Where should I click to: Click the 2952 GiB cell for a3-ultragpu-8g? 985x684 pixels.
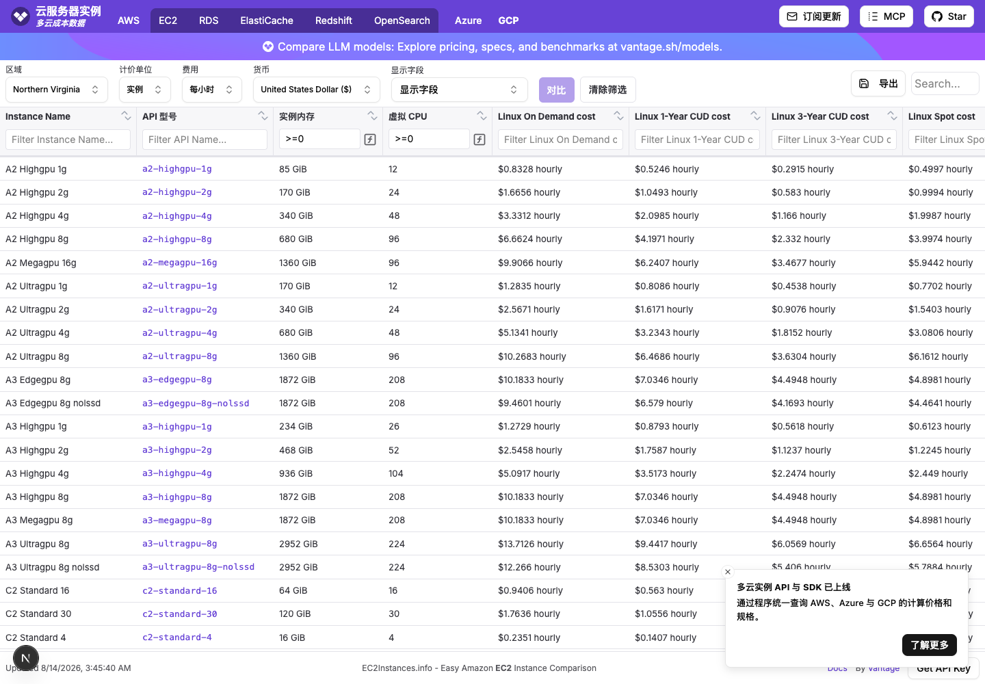pos(298,544)
